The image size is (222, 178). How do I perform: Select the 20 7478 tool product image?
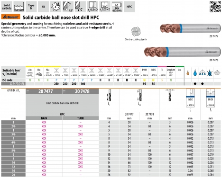click(182, 52)
